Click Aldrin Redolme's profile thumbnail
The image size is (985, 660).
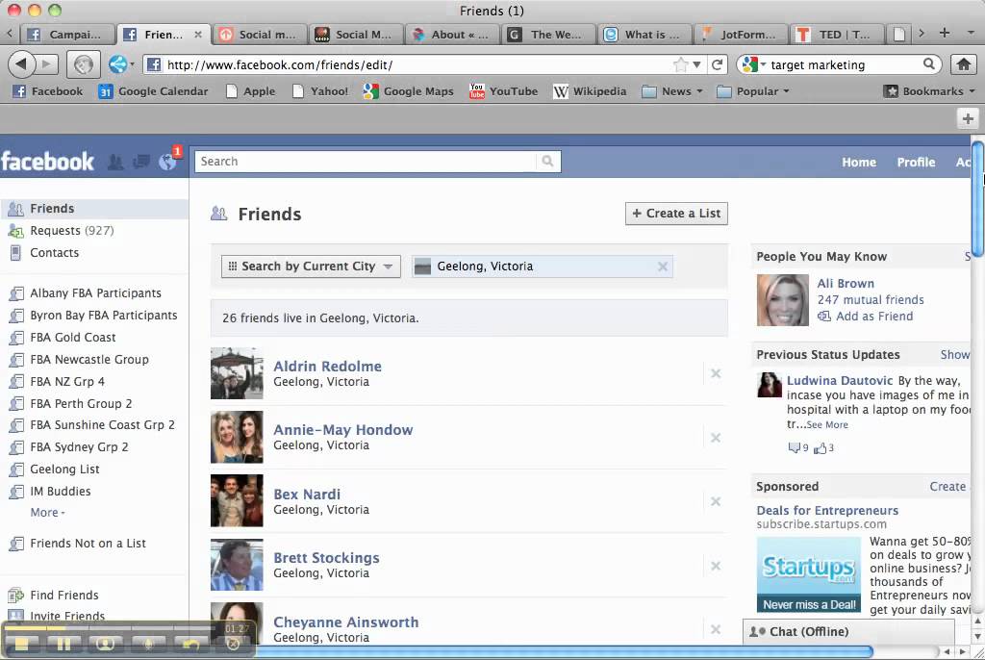point(237,373)
